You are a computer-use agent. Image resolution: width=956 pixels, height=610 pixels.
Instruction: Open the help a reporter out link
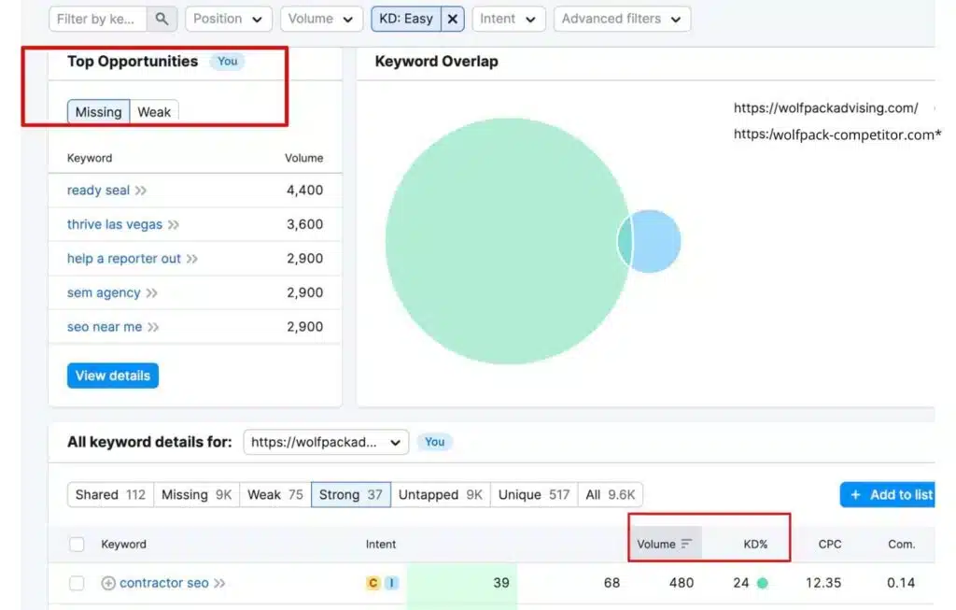coord(124,259)
